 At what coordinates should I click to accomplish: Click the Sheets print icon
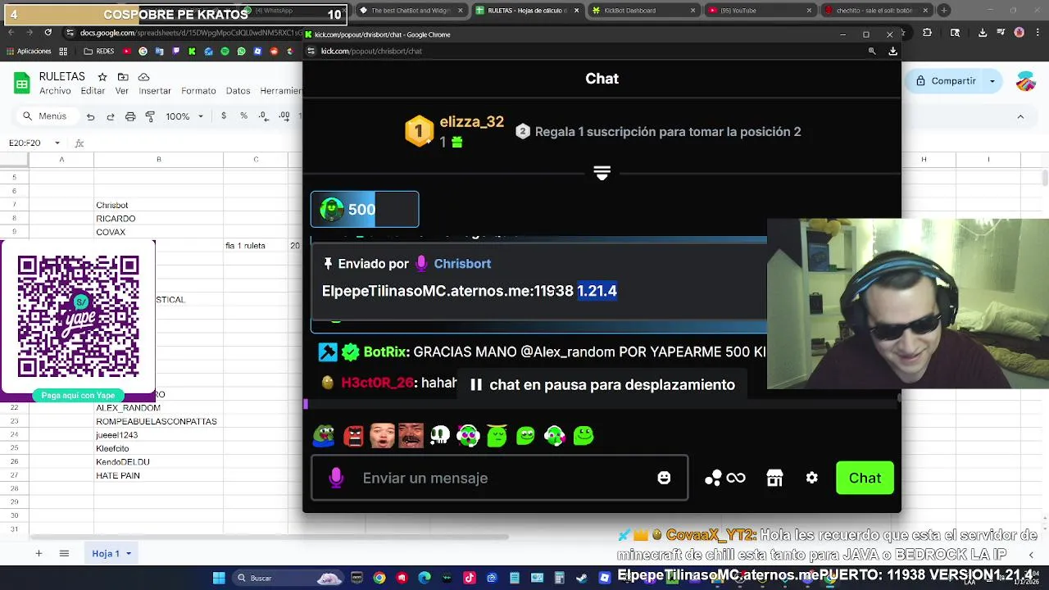[x=130, y=116]
